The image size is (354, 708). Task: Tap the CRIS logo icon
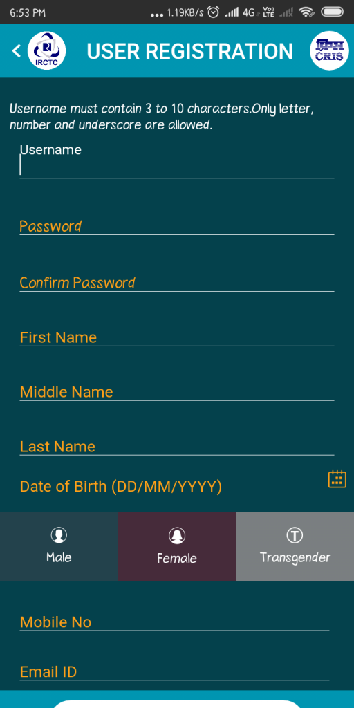[x=329, y=50]
